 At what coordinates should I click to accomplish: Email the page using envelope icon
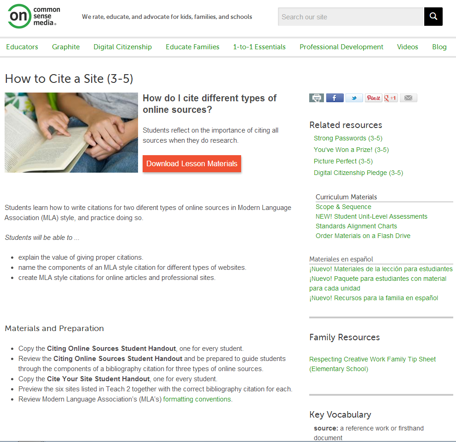(408, 98)
